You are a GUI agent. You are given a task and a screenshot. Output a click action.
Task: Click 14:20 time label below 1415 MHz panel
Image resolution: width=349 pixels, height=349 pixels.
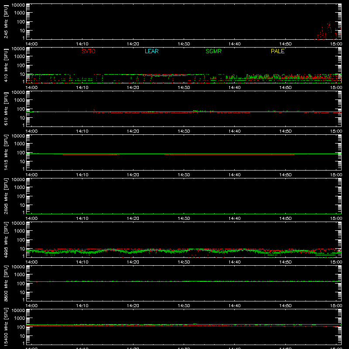click(x=133, y=175)
